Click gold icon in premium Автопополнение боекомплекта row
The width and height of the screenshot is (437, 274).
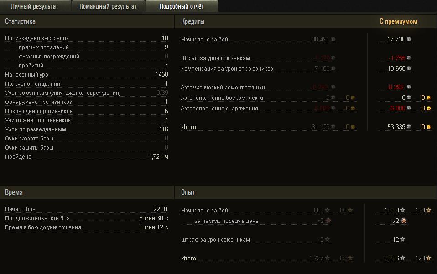[428, 98]
